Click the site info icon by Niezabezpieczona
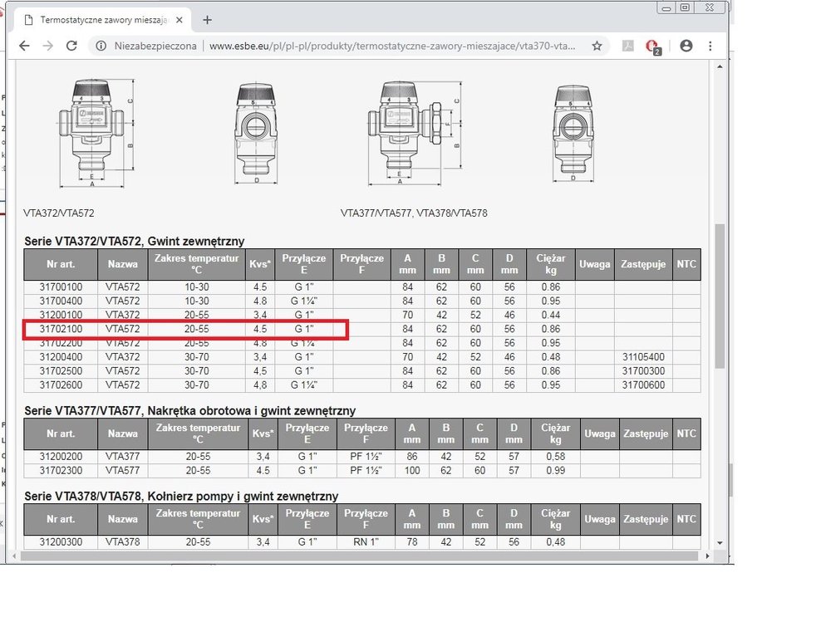Viewport: 831px width, 622px height. (101, 47)
